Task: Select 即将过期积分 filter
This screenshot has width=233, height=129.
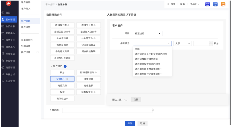Action: (x=88, y=72)
